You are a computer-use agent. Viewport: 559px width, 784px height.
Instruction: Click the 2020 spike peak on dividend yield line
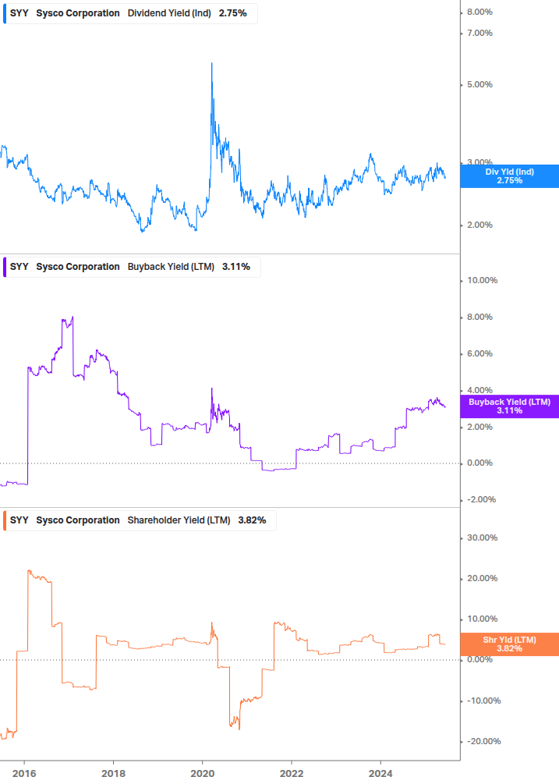pos(212,64)
